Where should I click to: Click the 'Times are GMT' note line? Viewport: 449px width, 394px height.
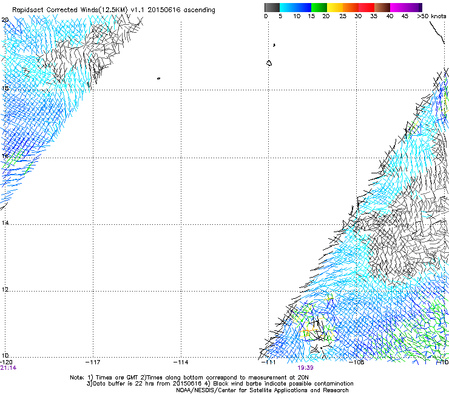[189, 378]
